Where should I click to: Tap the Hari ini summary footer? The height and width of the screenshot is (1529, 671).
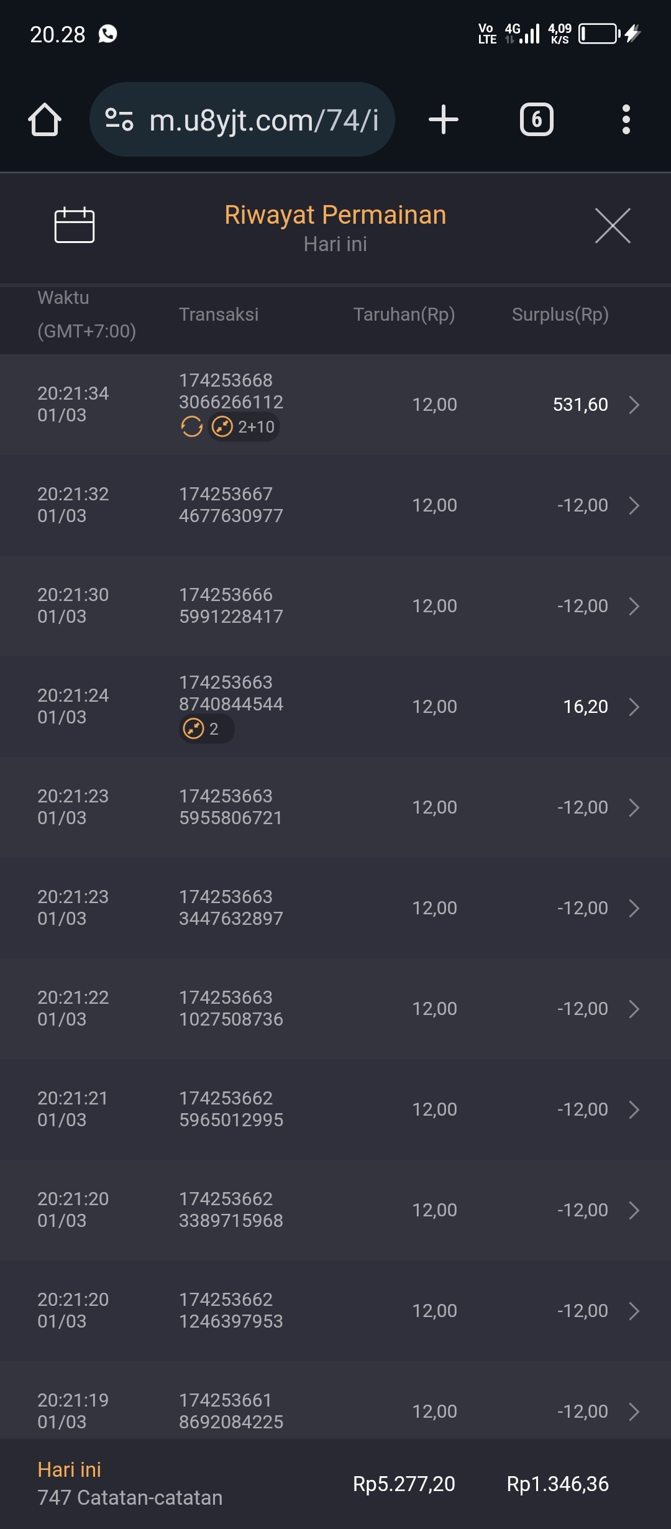click(129, 1484)
